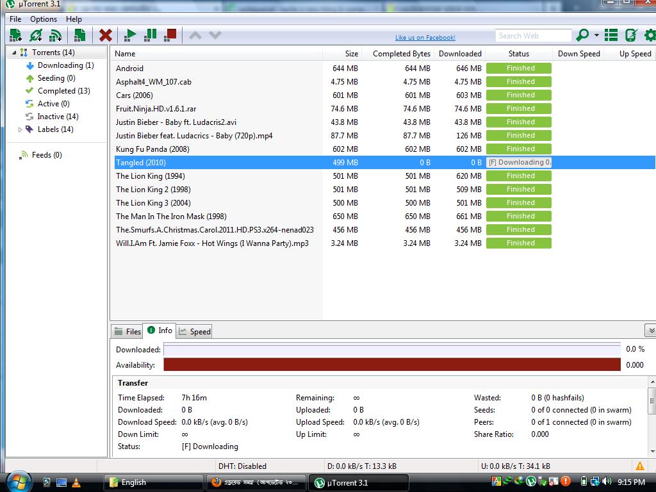
Task: Click the Add Torrent toolbar icon
Action: click(x=15, y=35)
